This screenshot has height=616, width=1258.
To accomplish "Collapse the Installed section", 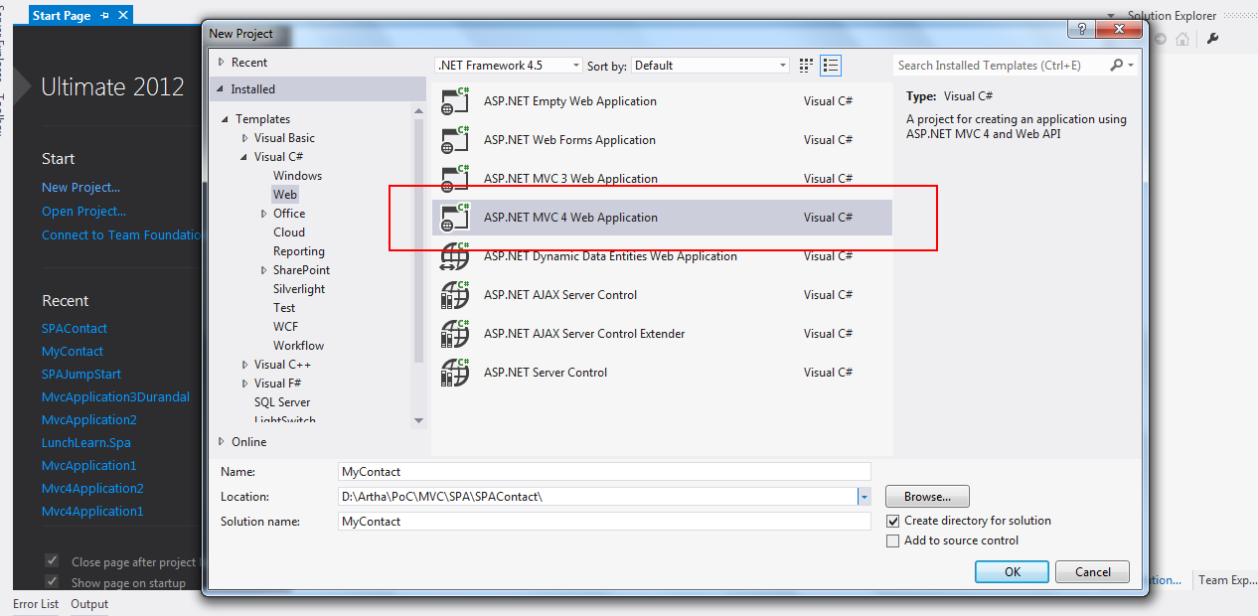I will tap(222, 89).
